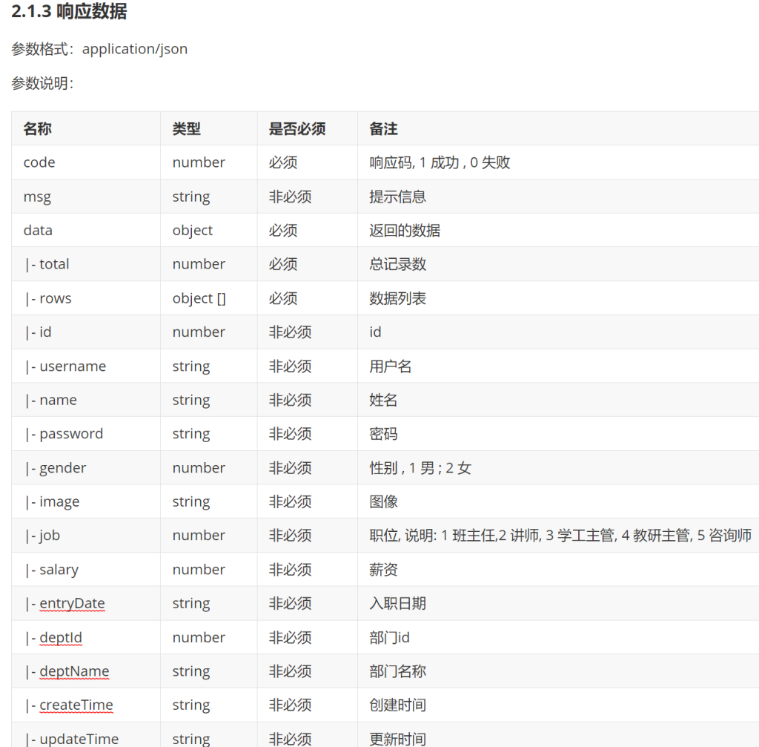Click the '参数说明' label

tap(42, 83)
